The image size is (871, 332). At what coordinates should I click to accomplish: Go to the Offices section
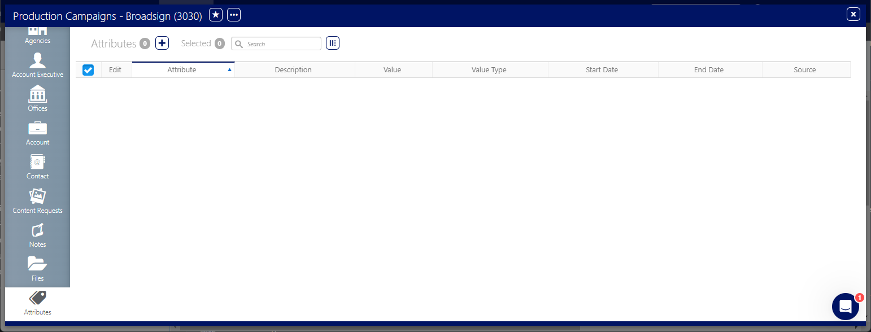[37, 99]
